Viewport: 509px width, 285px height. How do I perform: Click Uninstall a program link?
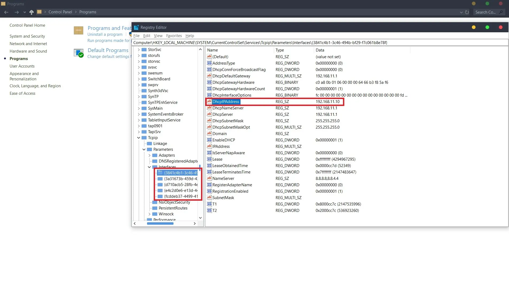pos(105,34)
